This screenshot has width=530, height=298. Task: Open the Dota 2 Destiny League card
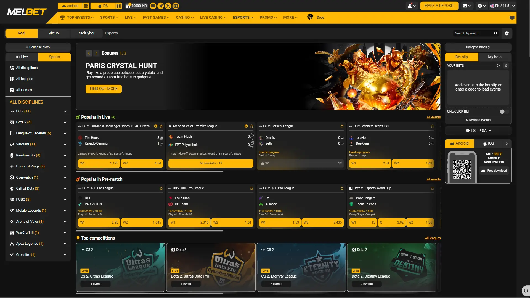(391, 267)
